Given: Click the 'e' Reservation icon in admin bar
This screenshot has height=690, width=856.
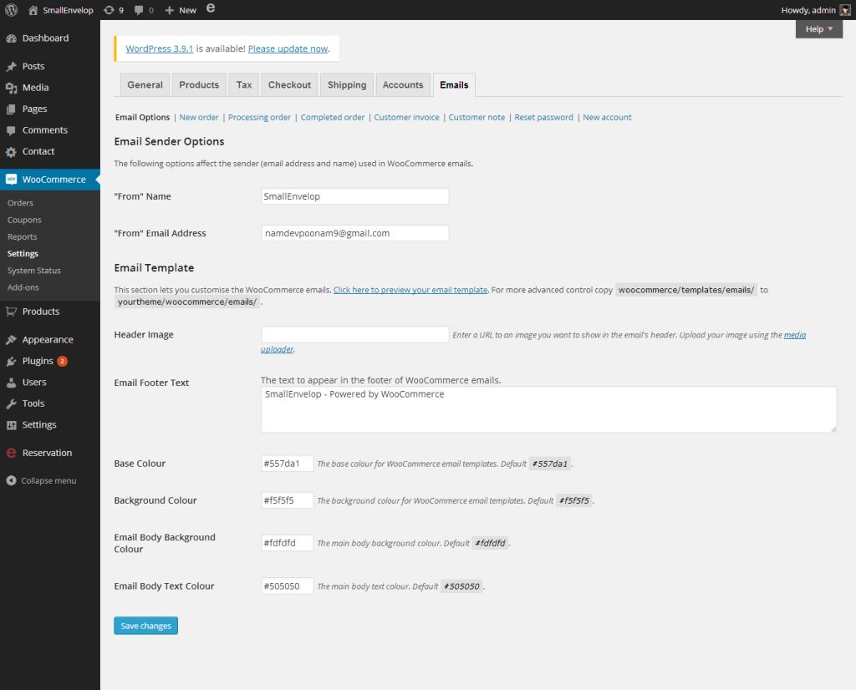Looking at the screenshot, I should [x=211, y=8].
